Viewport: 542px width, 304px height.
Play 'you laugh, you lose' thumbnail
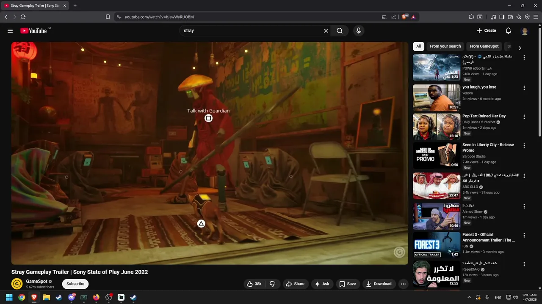[x=437, y=98]
